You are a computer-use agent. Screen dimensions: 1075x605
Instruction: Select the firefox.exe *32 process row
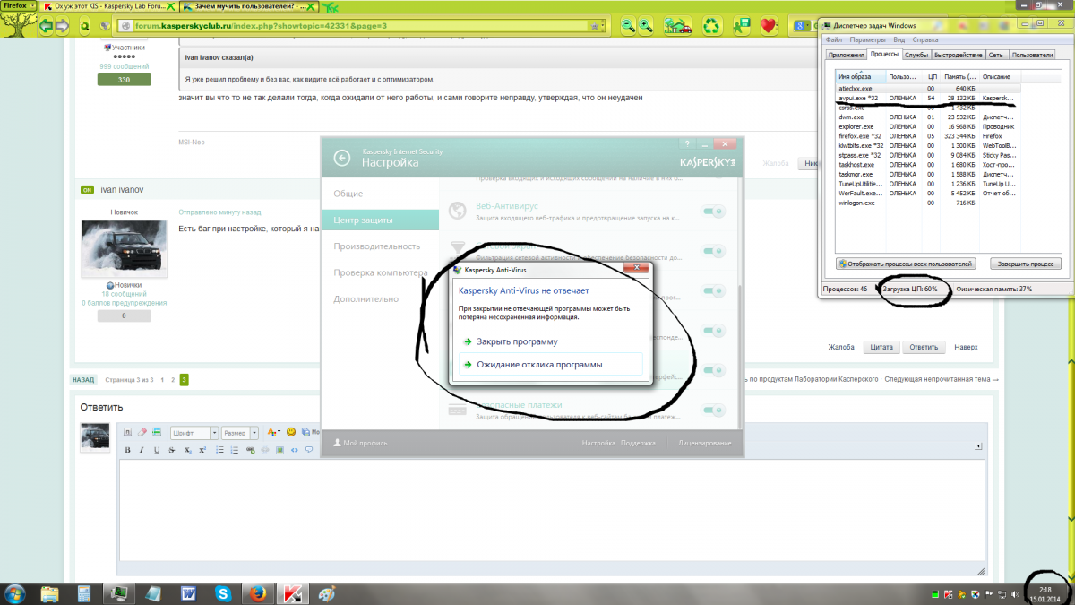pyautogui.click(x=926, y=135)
